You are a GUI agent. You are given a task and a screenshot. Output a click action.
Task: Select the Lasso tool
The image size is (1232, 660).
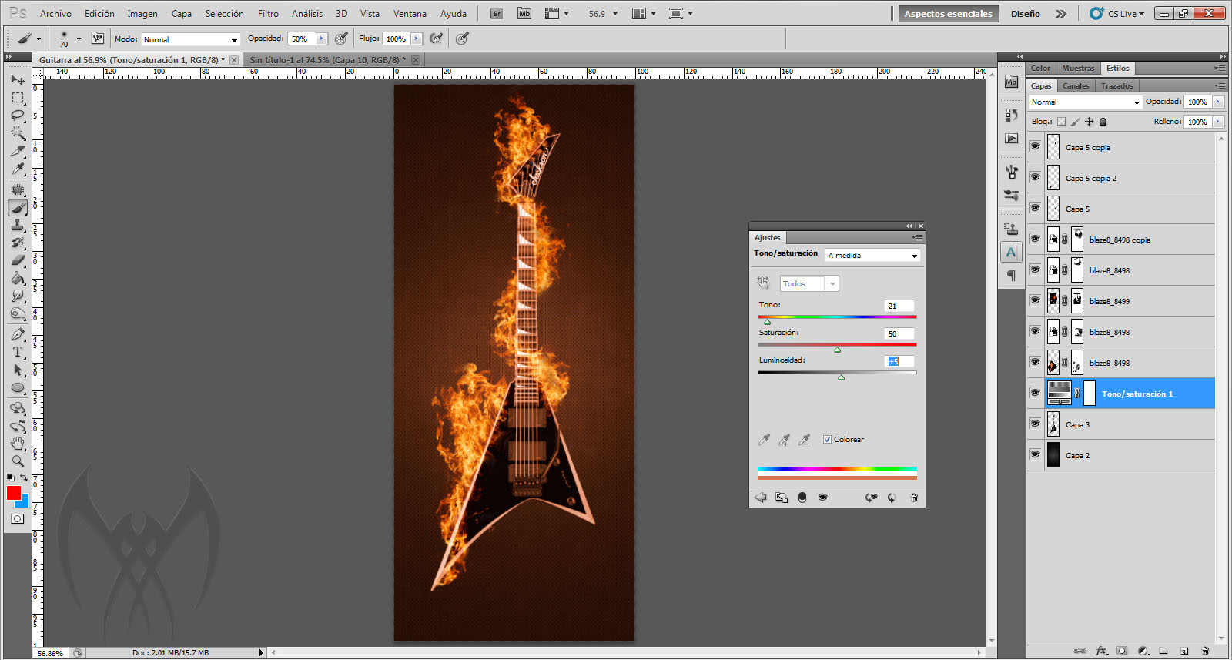(18, 116)
